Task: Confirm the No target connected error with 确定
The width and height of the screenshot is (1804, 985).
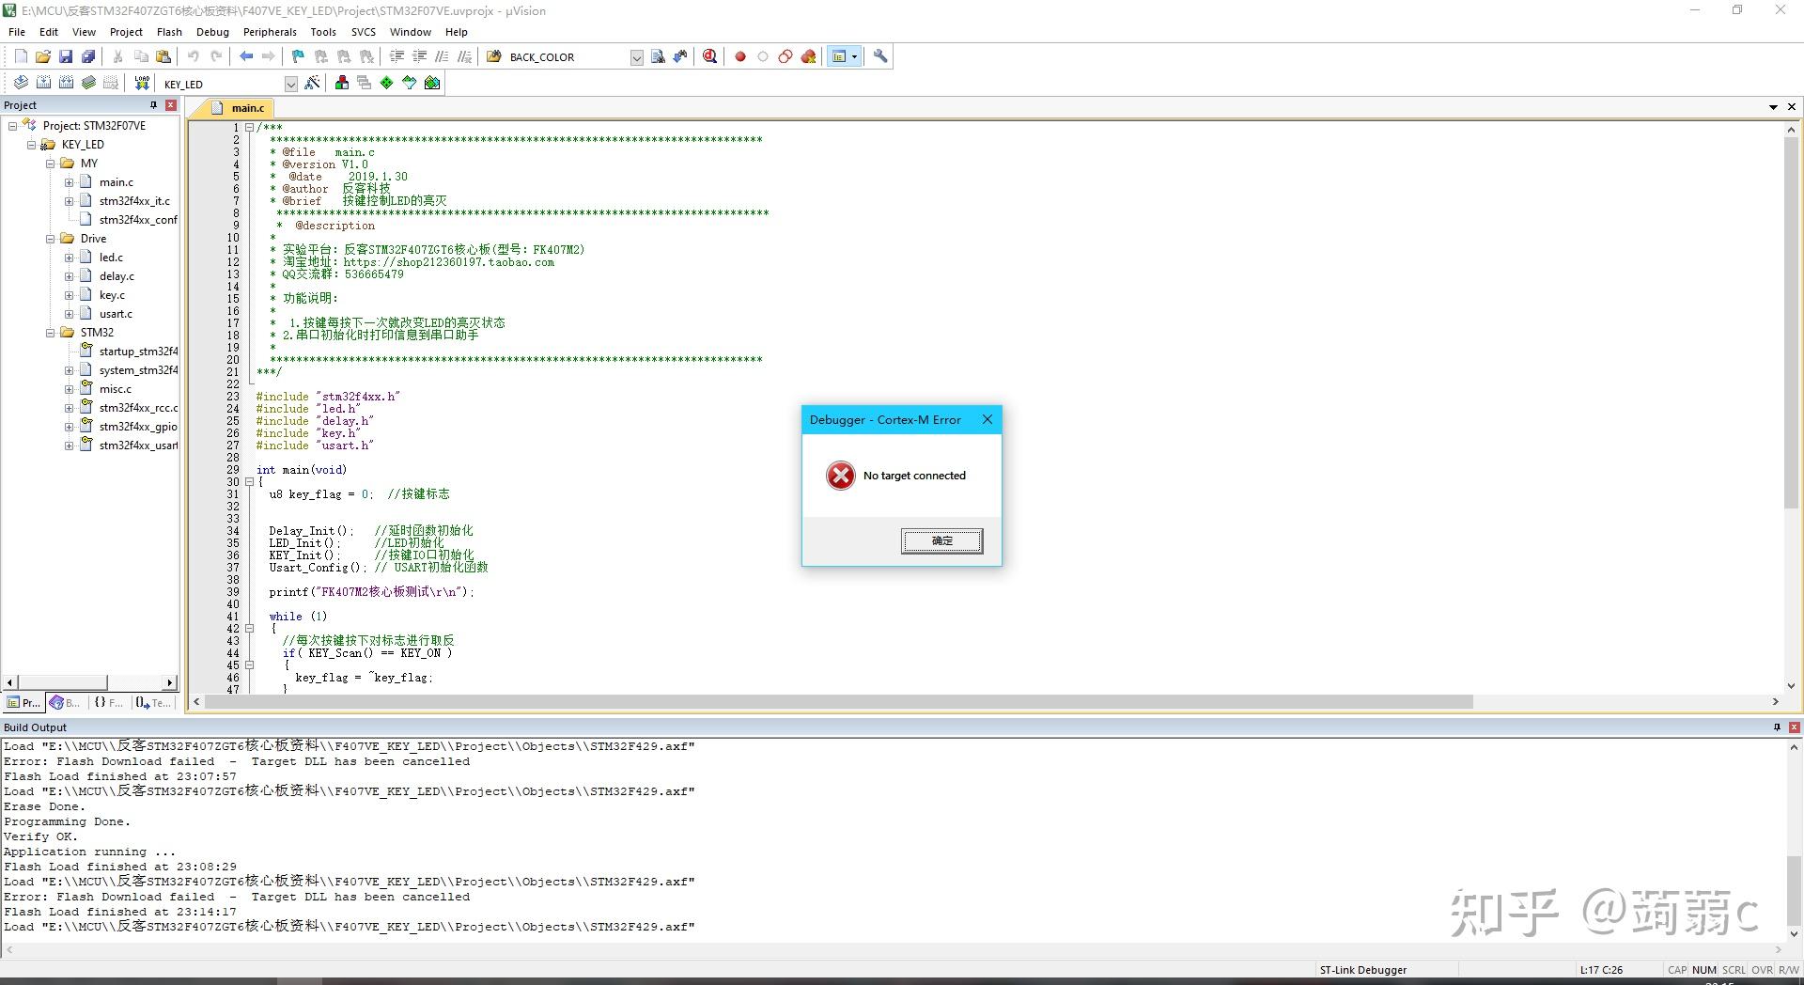Action: (x=942, y=540)
